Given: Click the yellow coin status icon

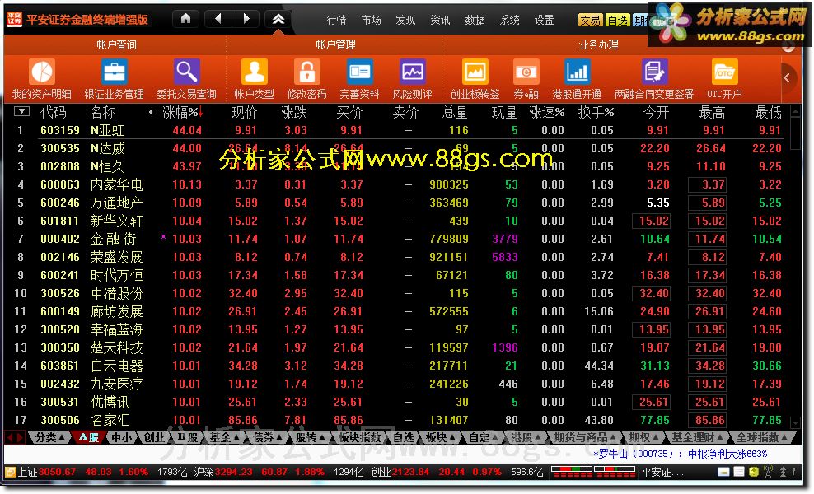Looking at the screenshot, I should (x=753, y=473).
